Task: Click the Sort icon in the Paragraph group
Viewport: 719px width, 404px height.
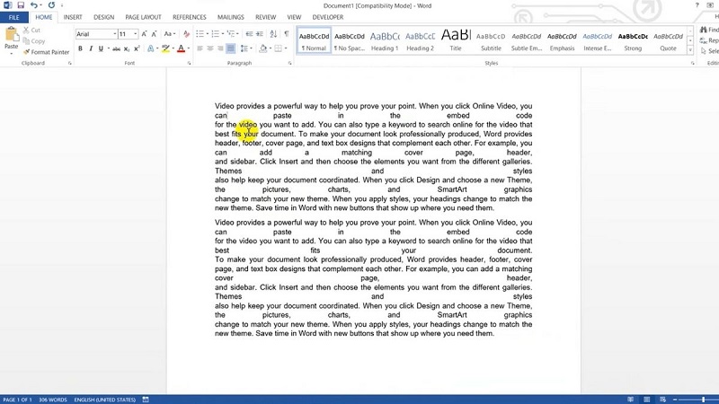Action: pos(271,34)
